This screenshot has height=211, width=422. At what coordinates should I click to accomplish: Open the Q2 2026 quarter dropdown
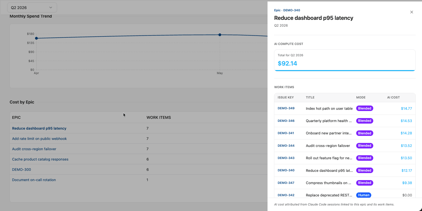pos(32,8)
